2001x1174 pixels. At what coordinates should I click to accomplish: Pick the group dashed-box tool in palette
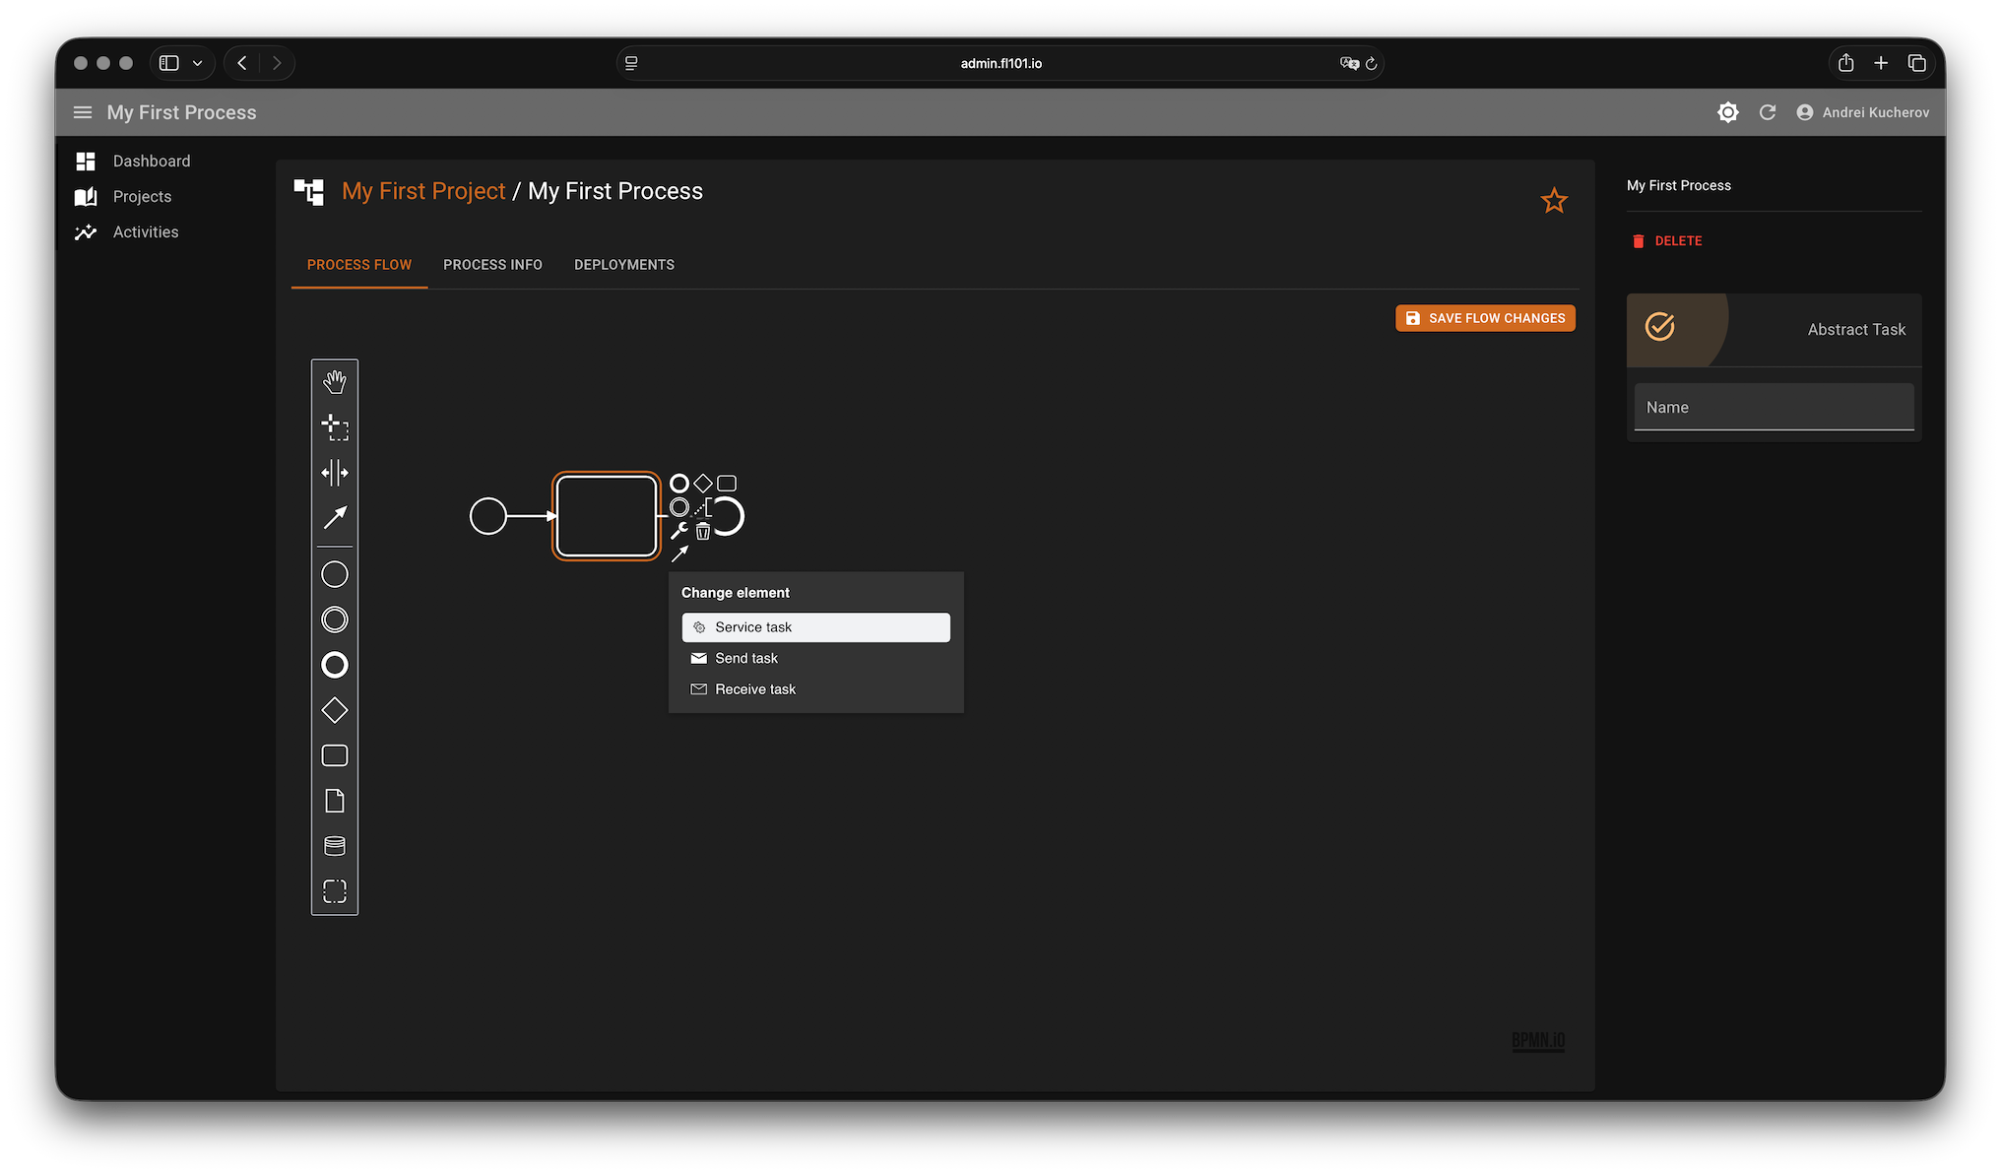335,891
